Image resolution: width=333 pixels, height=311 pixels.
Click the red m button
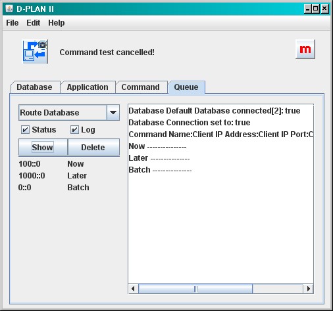coord(305,49)
